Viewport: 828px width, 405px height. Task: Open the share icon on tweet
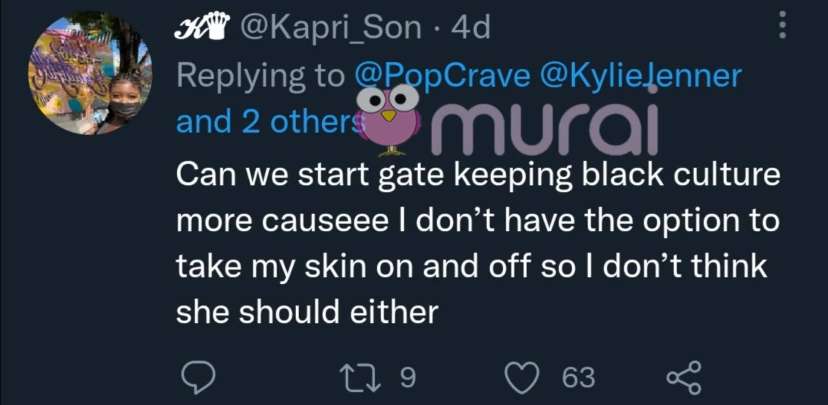point(684,378)
